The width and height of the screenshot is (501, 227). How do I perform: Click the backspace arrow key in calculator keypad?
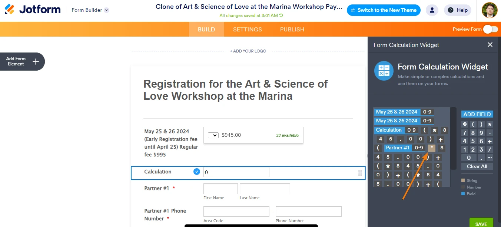[x=465, y=124]
